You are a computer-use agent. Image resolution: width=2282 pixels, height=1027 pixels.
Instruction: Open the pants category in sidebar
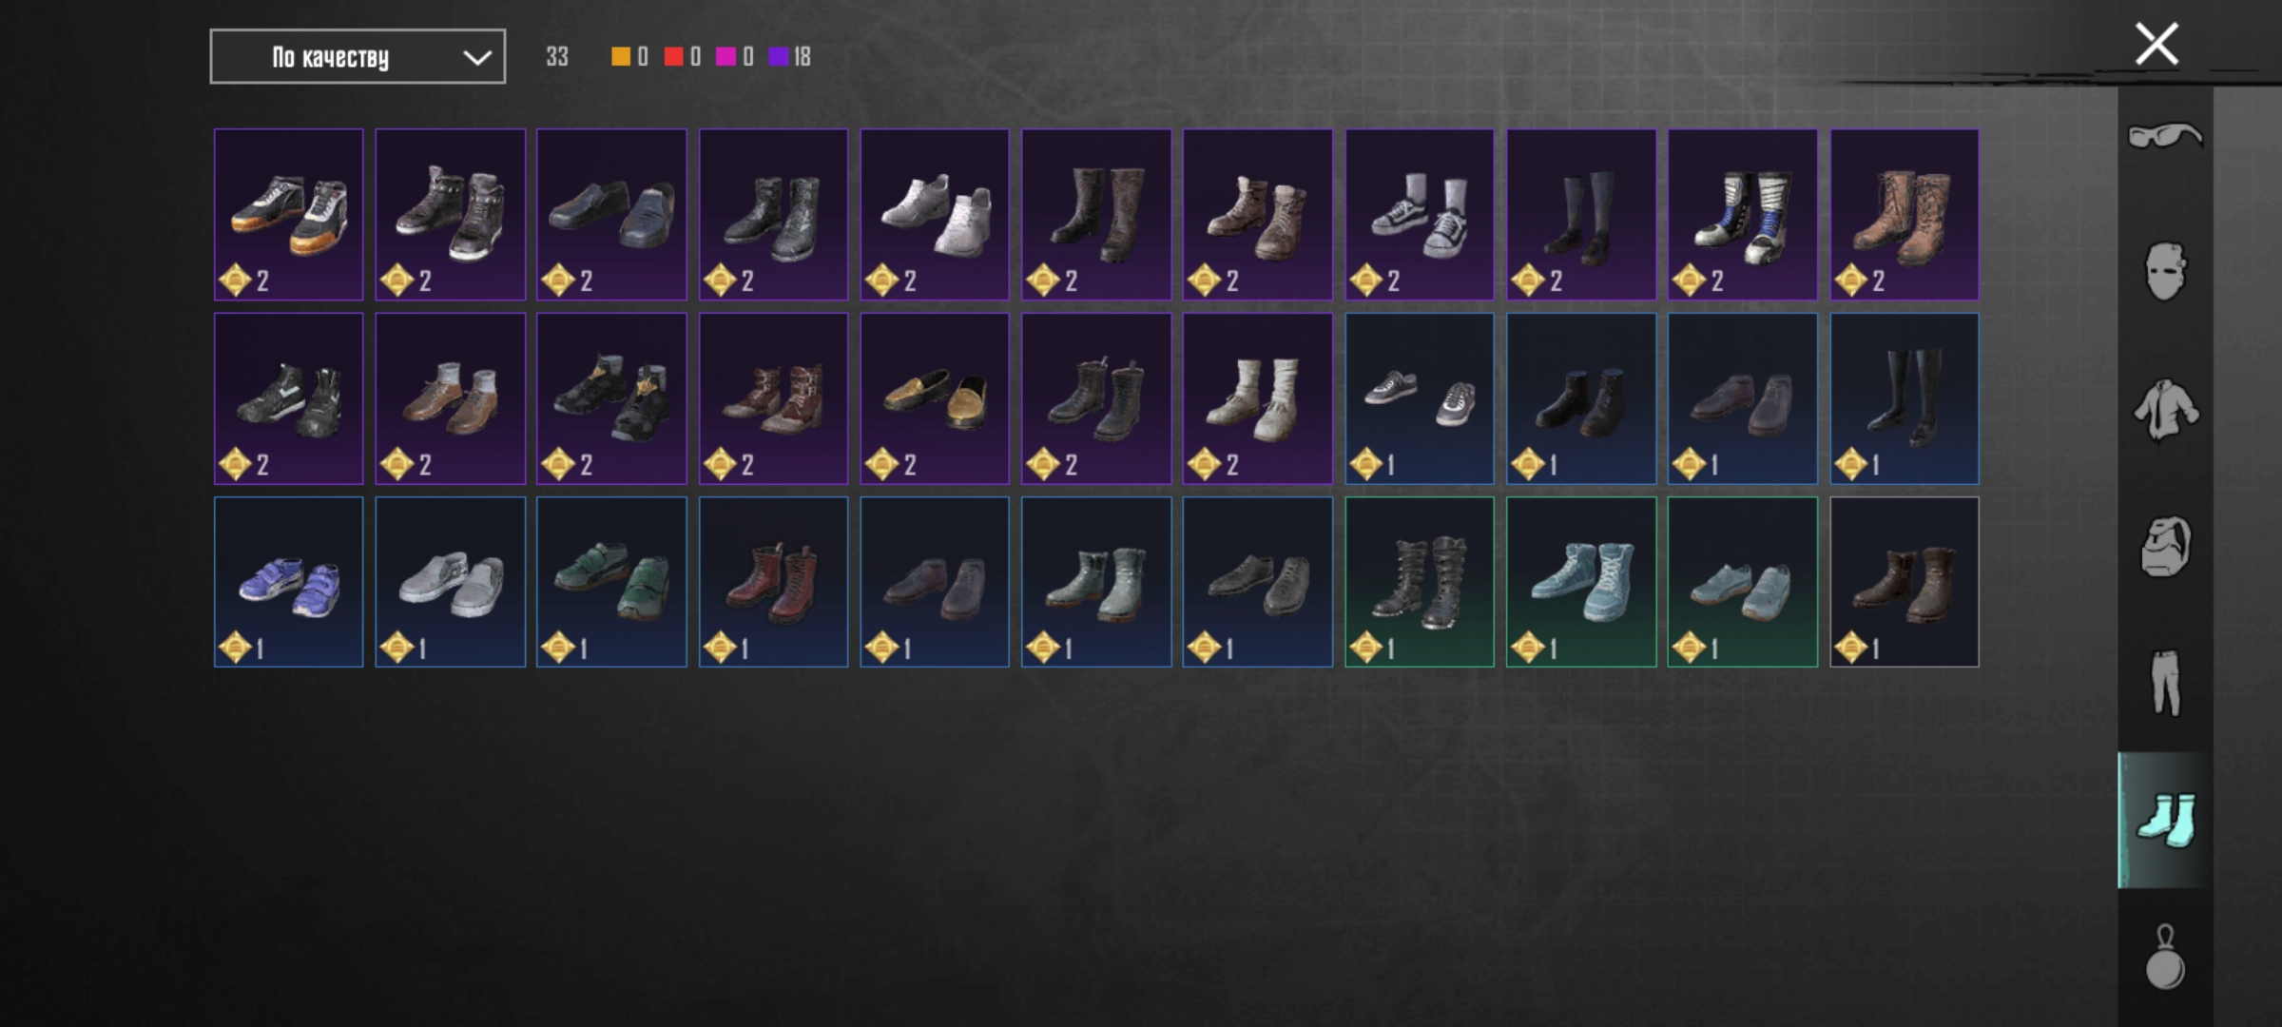2165,683
